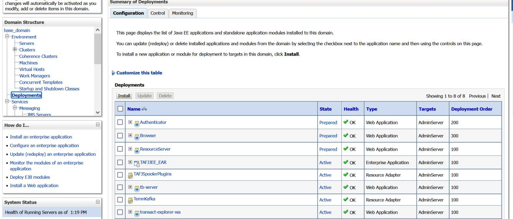Click the Browser deployment icon
The width and height of the screenshot is (513, 219).
click(x=136, y=136)
